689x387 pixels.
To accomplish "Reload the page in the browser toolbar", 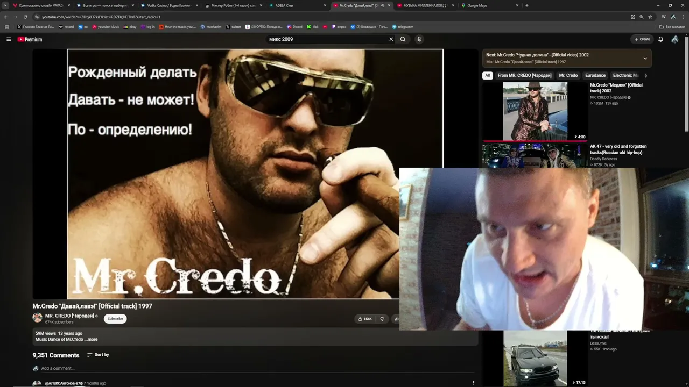I will pos(25,17).
